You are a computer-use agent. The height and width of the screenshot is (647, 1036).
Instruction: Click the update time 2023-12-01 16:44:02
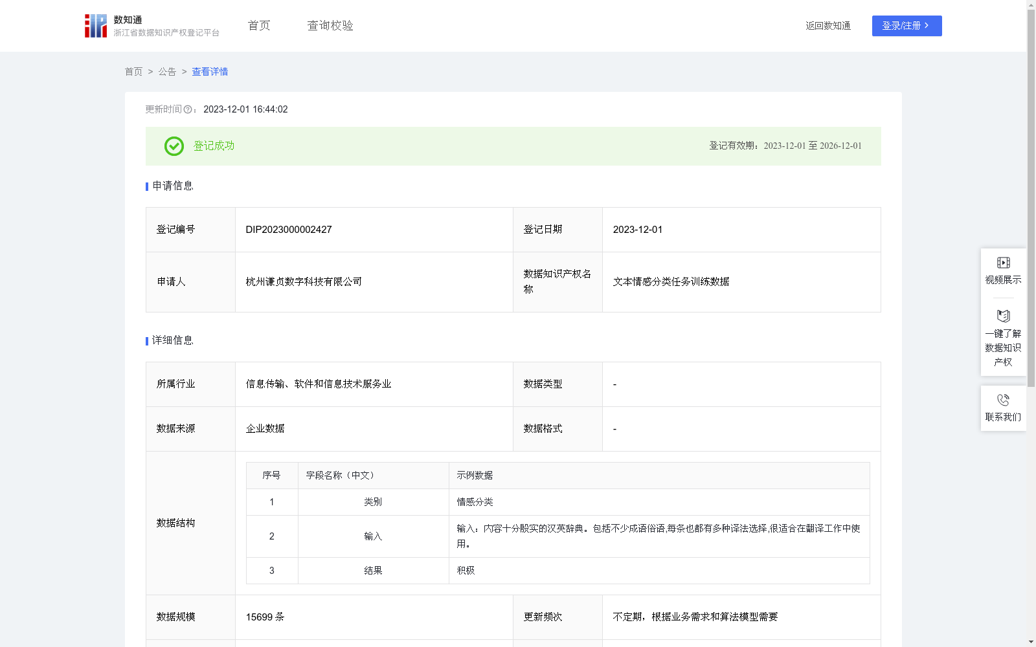245,110
